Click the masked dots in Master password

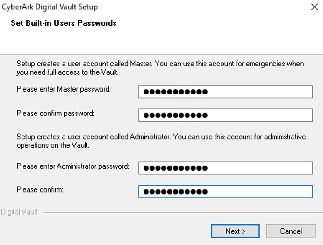(x=175, y=92)
